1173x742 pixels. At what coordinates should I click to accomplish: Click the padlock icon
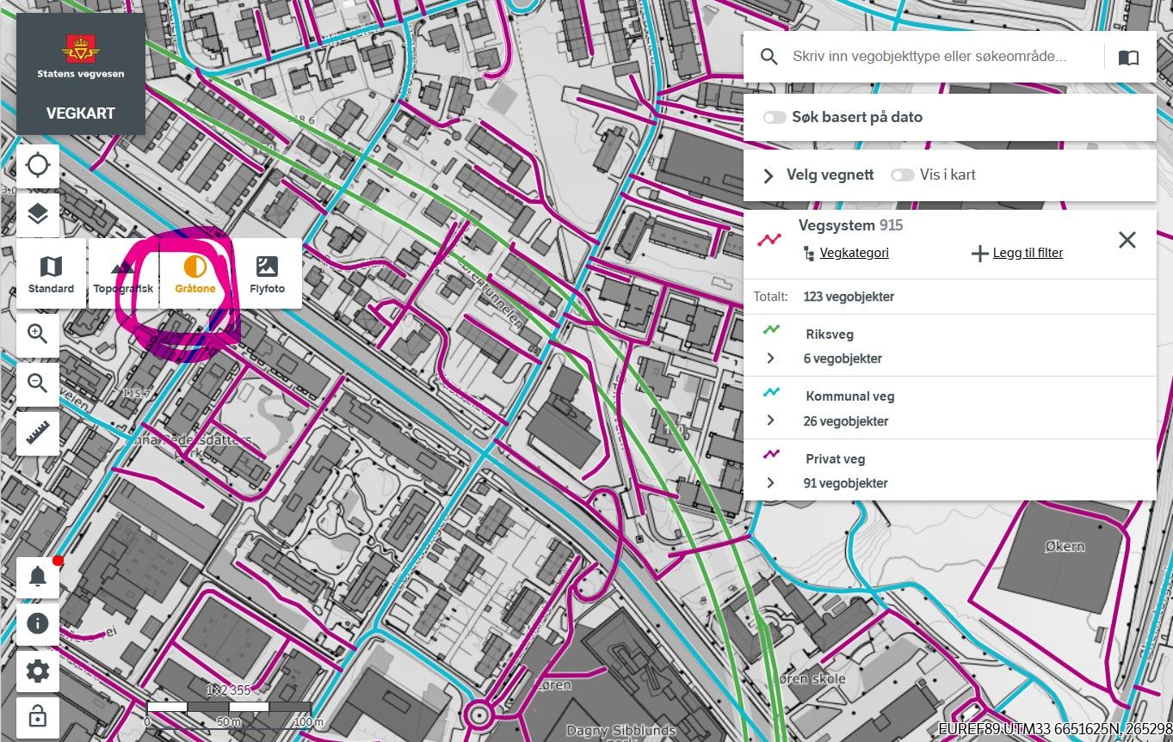coord(38,715)
